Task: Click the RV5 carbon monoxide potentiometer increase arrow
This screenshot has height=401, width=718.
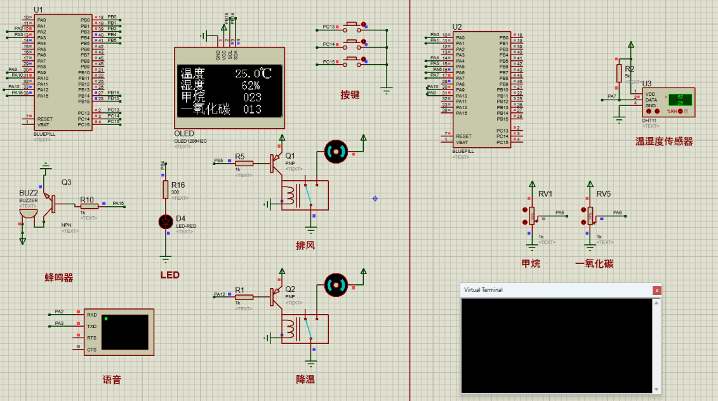Action: click(x=583, y=210)
